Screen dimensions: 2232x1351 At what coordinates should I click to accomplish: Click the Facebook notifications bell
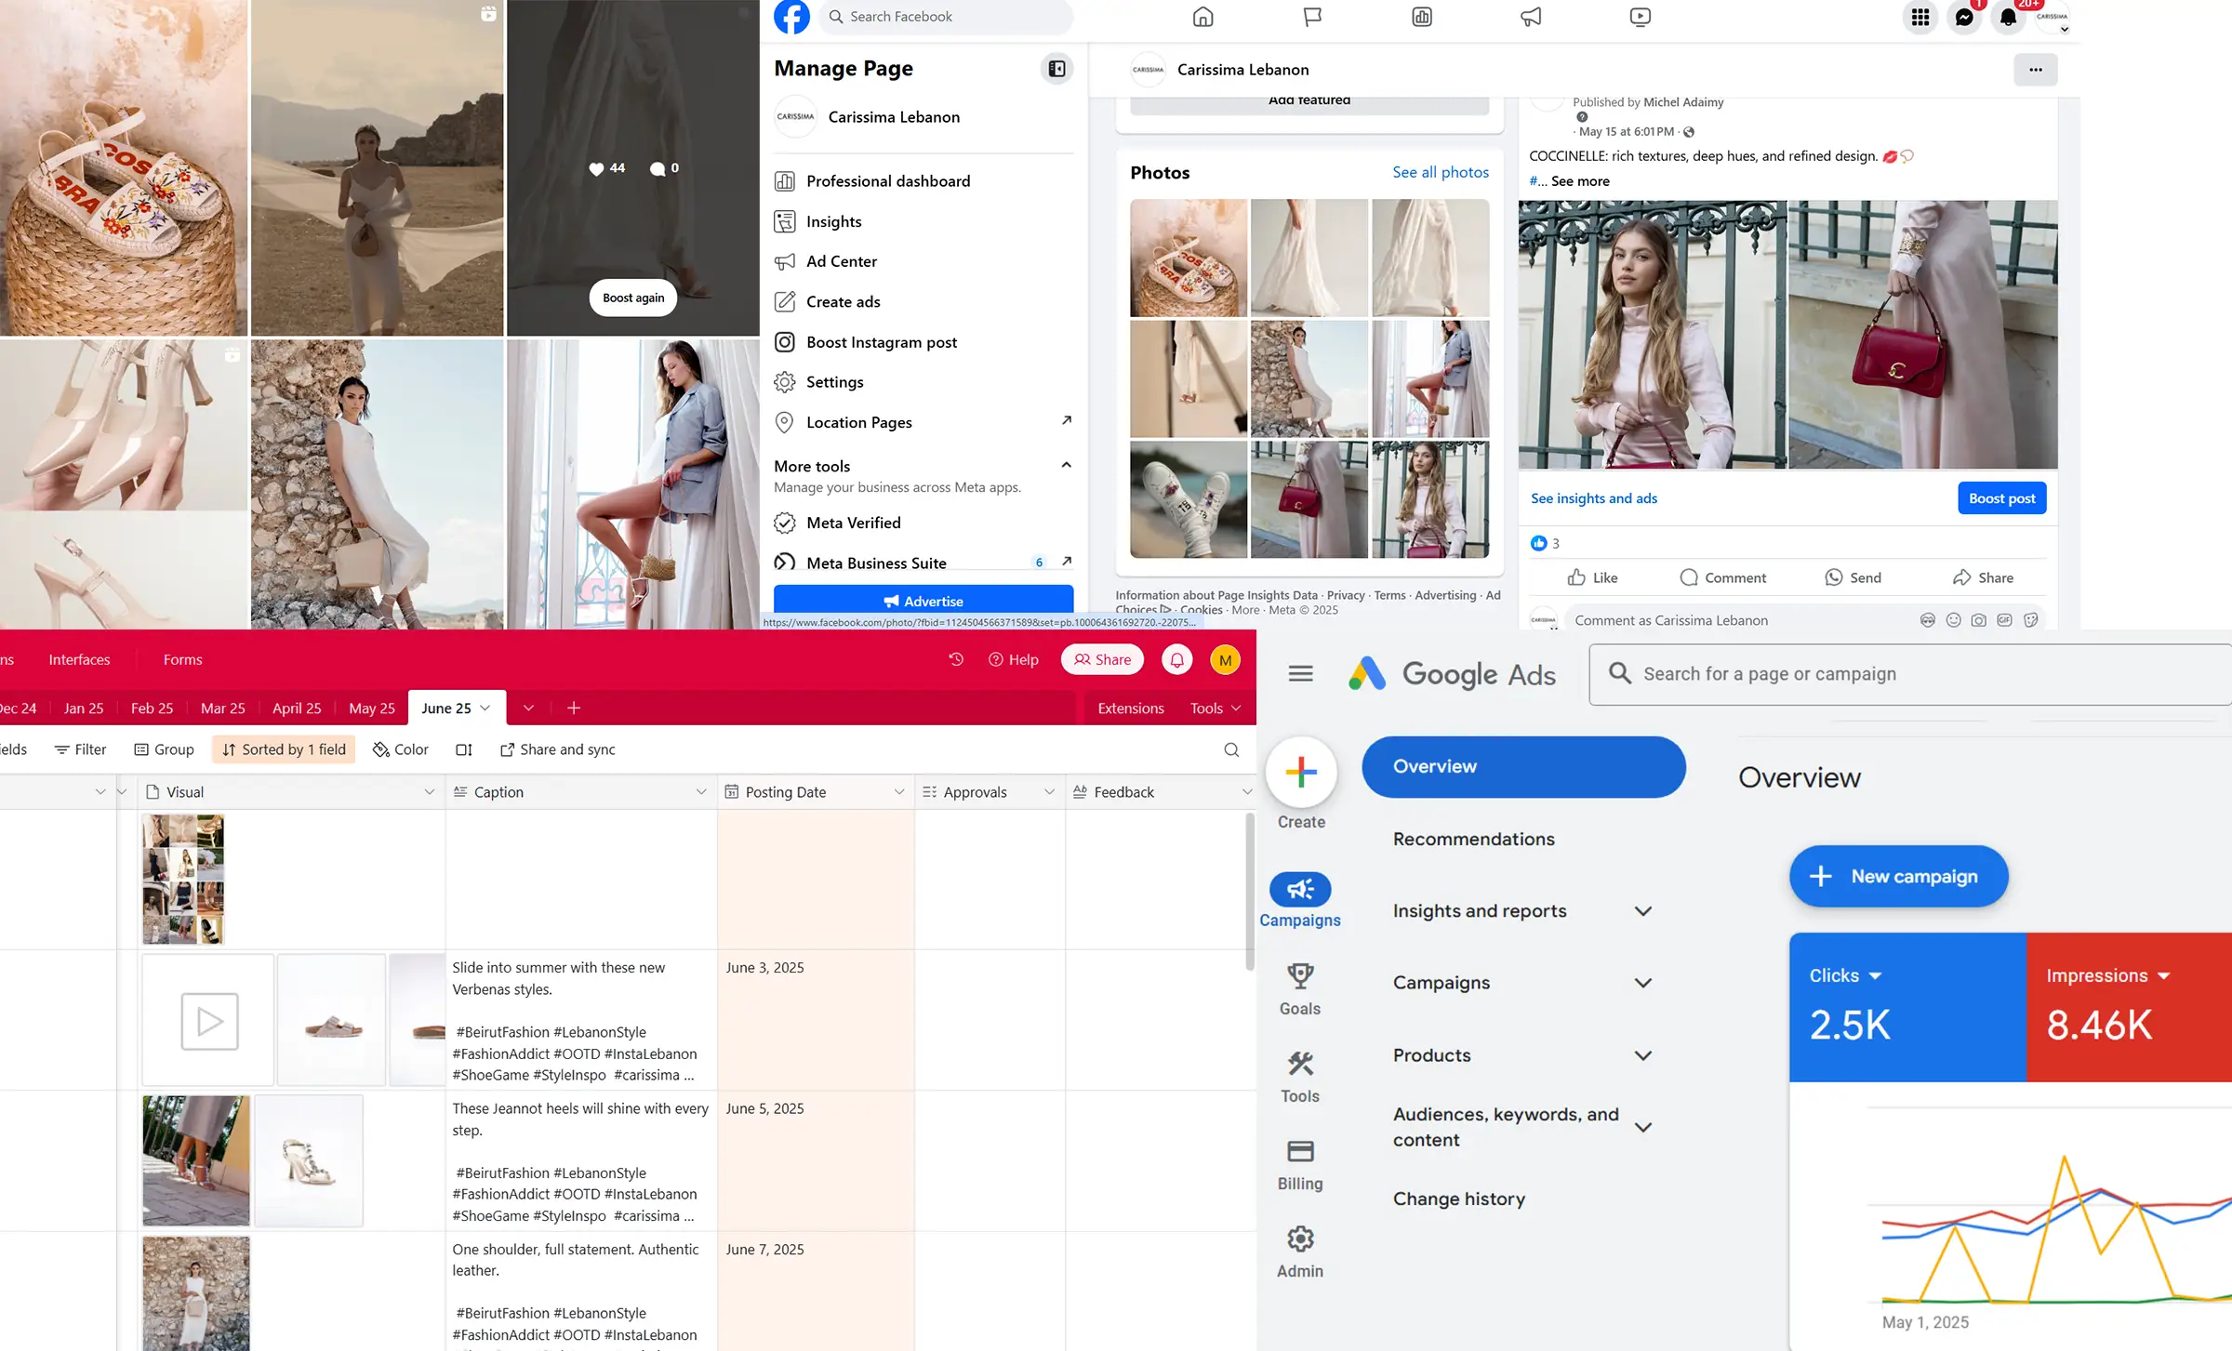(x=2008, y=17)
